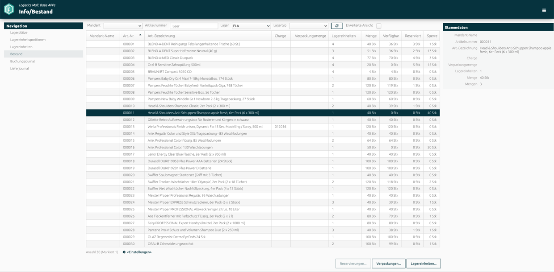This screenshot has height=272, width=554.
Task: Sort by Reserviert column header
Action: (412, 36)
